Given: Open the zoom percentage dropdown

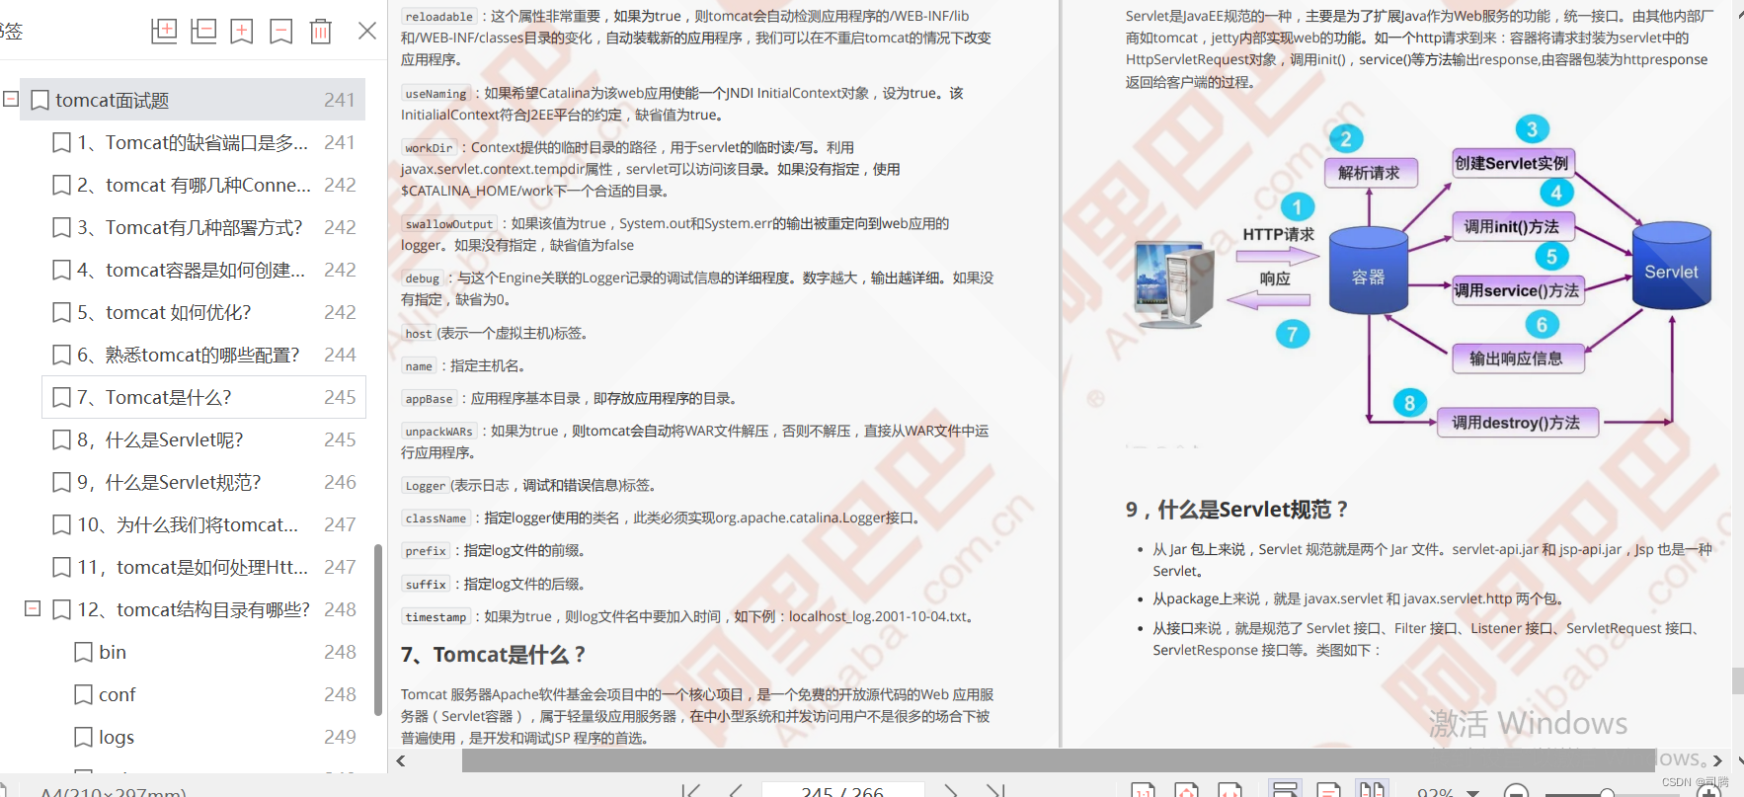Looking at the screenshot, I should (1472, 792).
